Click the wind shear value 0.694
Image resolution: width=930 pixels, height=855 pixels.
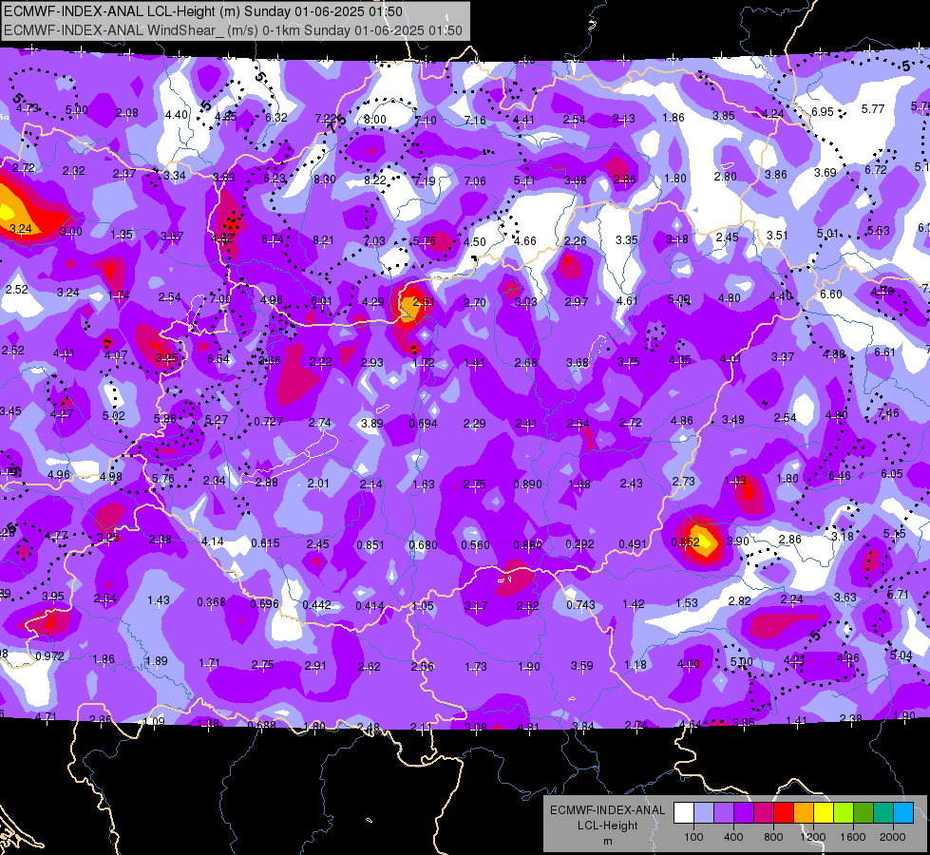tap(423, 424)
